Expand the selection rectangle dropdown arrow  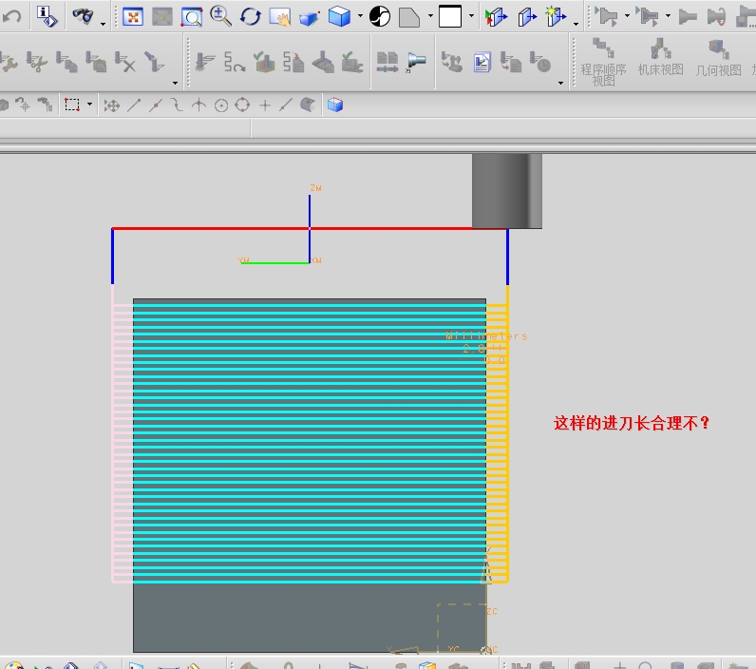point(89,105)
